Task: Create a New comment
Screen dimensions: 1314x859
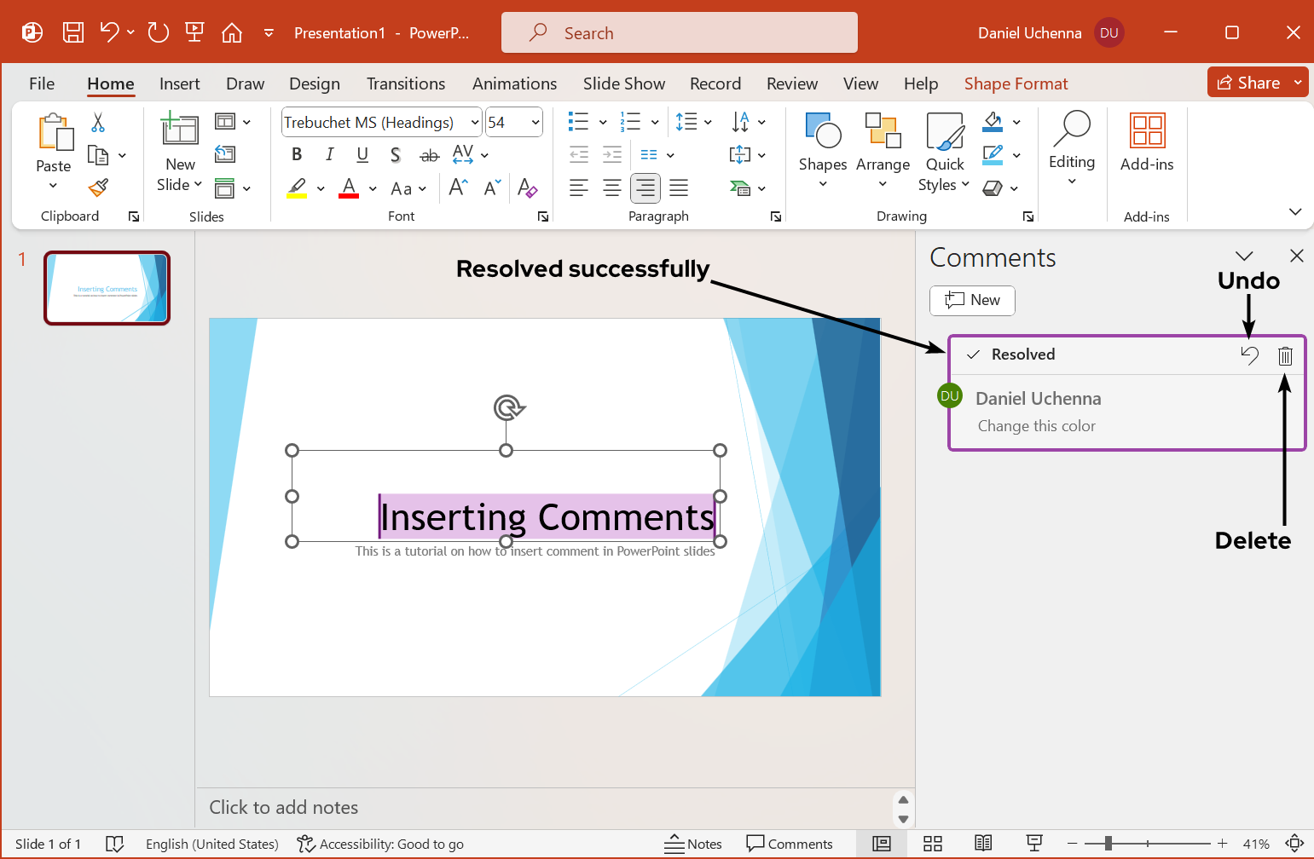Action: pyautogui.click(x=972, y=300)
